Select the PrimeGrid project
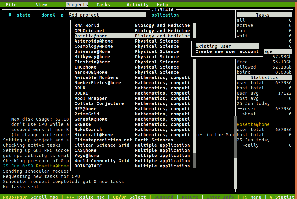 [132, 114]
